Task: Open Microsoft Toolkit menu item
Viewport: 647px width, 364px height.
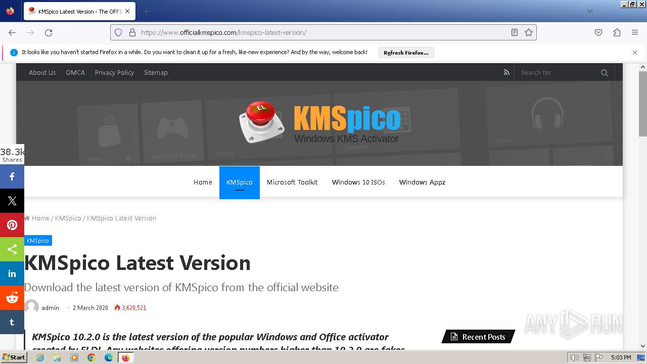Action: click(x=292, y=182)
